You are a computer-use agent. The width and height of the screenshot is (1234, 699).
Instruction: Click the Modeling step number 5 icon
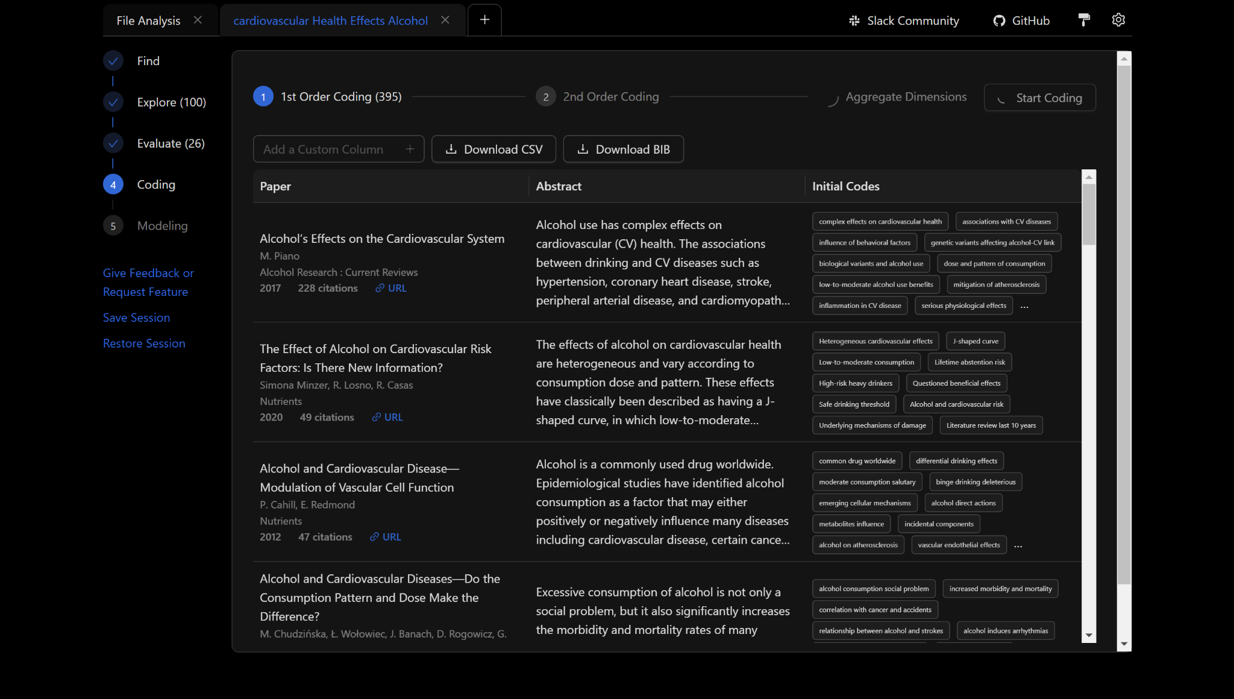113,226
